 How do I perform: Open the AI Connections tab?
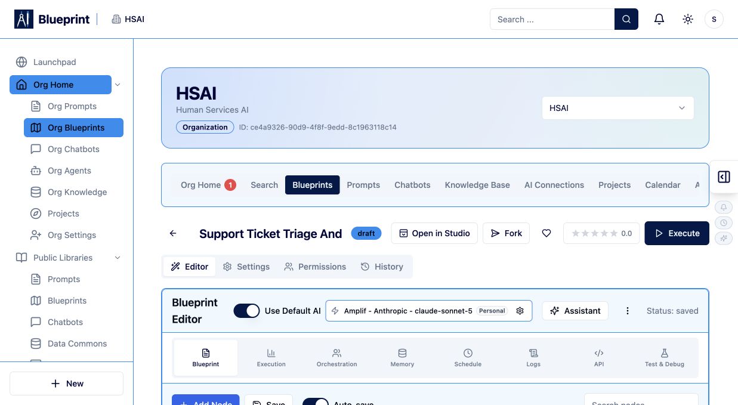pos(554,185)
